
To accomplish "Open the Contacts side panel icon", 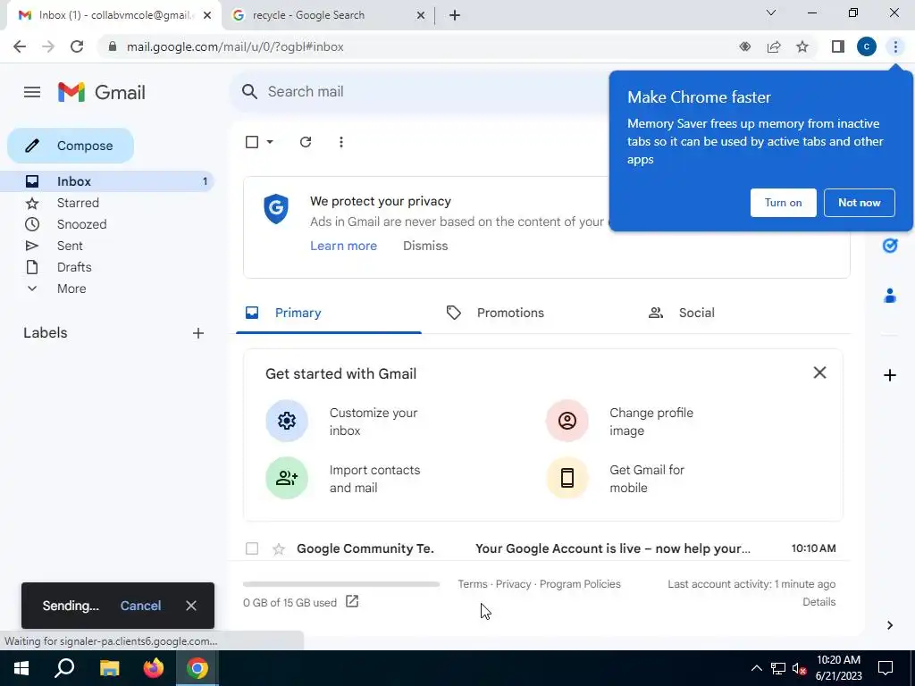I will tap(889, 296).
